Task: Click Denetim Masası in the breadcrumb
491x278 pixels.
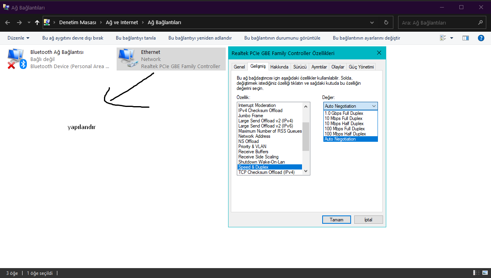Action: 78,23
